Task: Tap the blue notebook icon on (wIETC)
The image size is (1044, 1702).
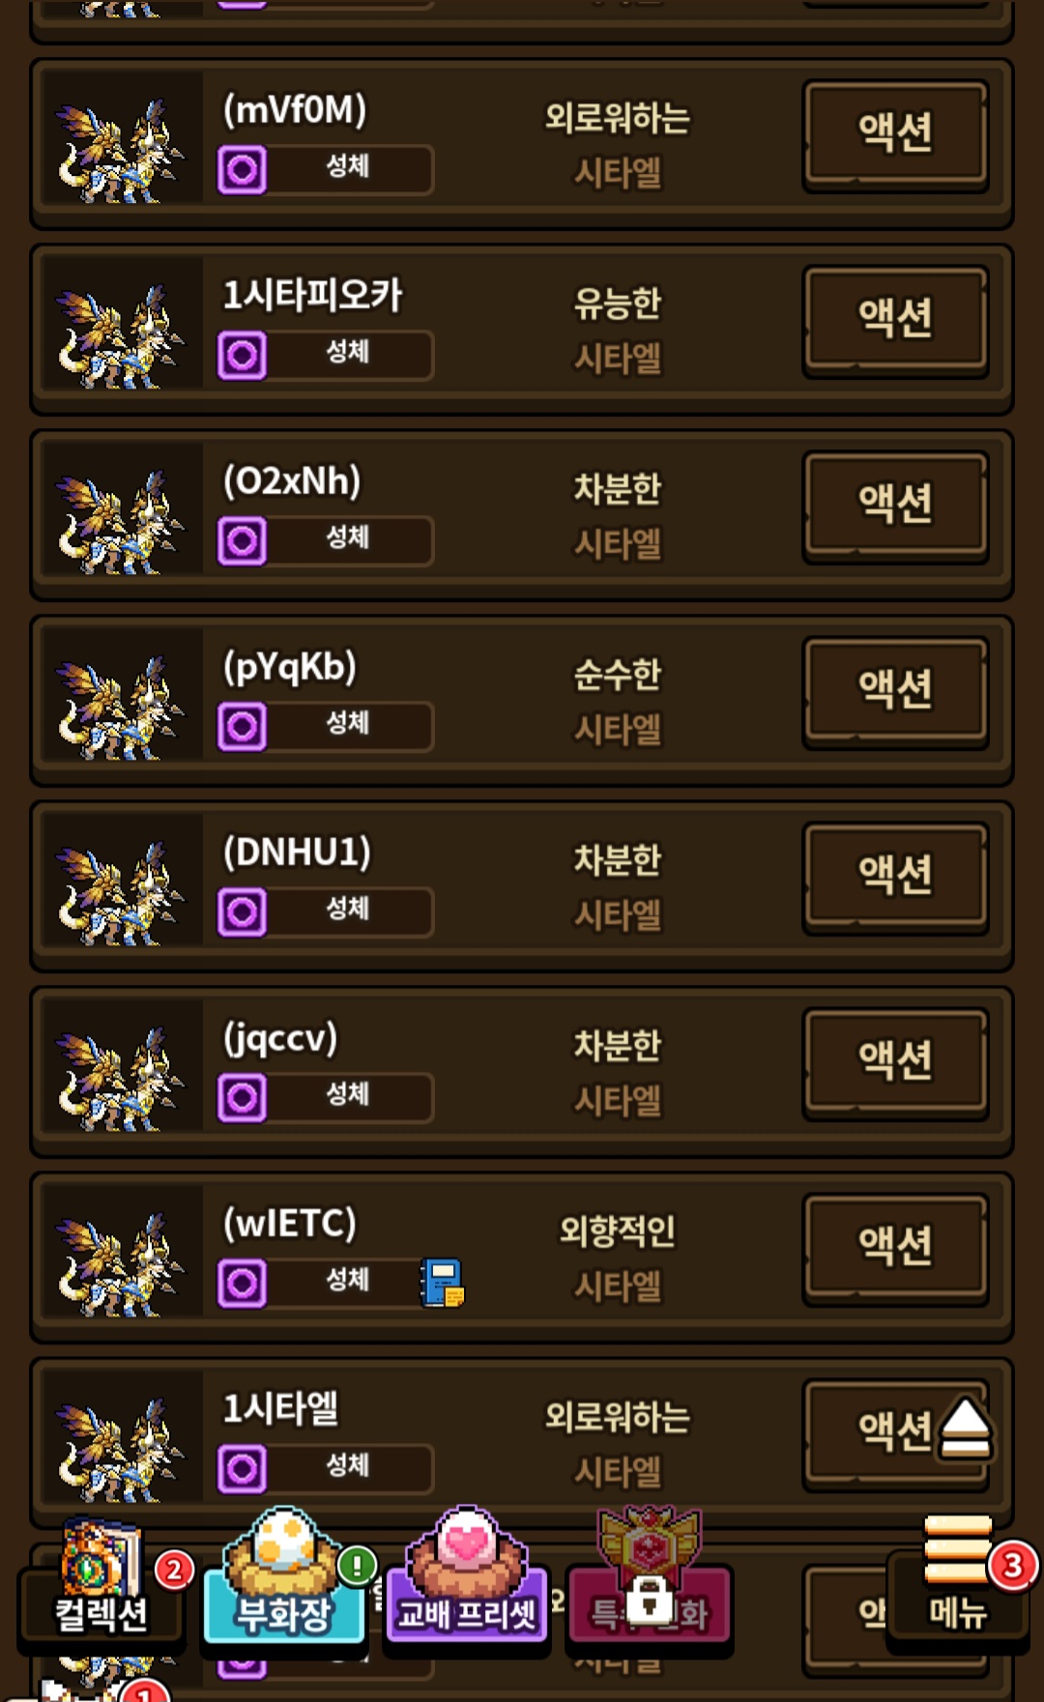Action: point(442,1284)
